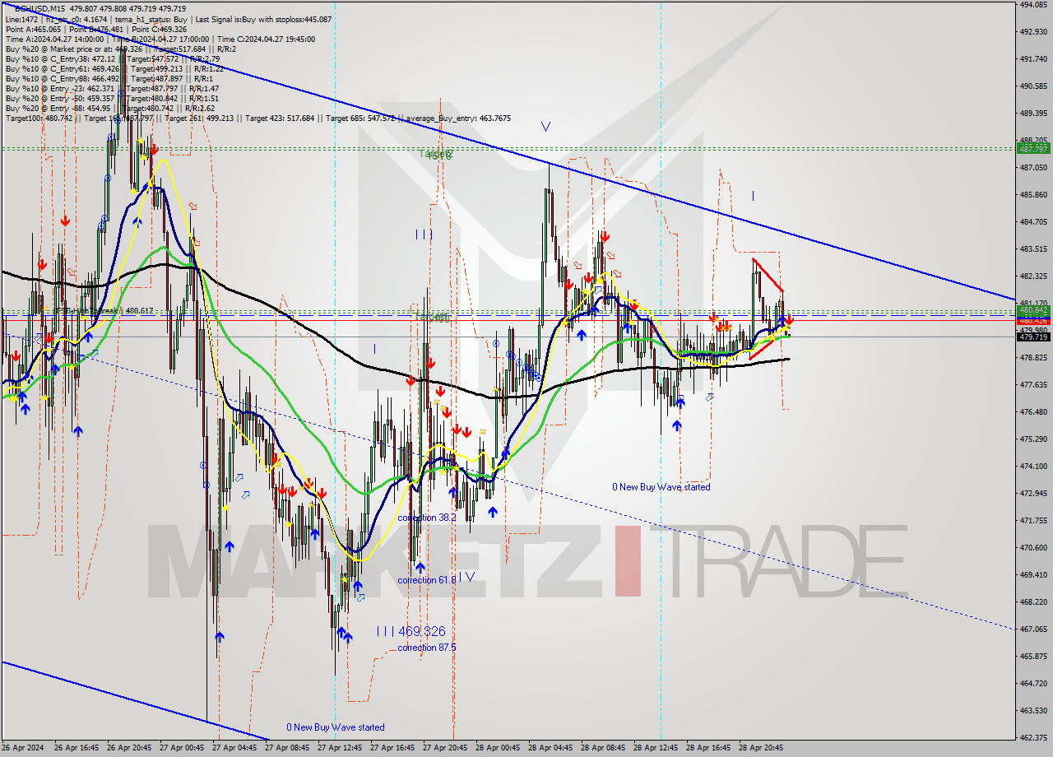Image resolution: width=1053 pixels, height=757 pixels.
Task: Click the blue 'V' wave label at top
Action: [545, 127]
